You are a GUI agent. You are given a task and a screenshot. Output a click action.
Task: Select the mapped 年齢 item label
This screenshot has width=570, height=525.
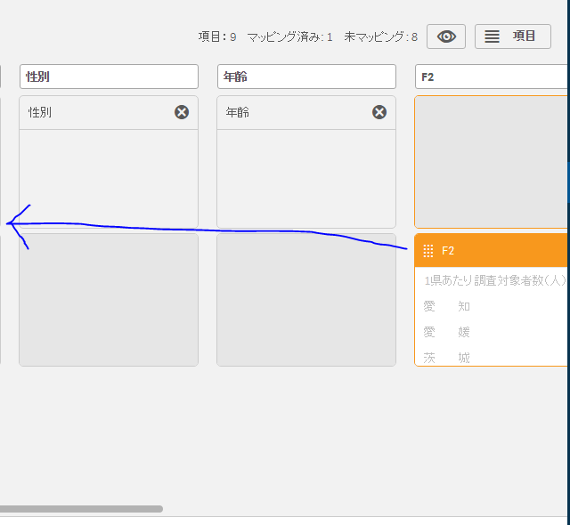(x=238, y=112)
